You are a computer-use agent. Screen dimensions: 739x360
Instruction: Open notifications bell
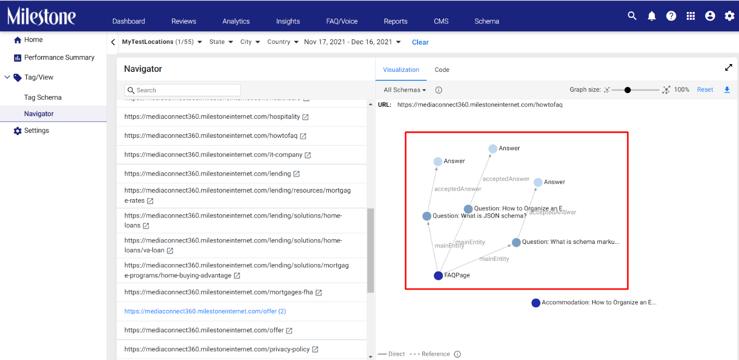pyautogui.click(x=652, y=16)
